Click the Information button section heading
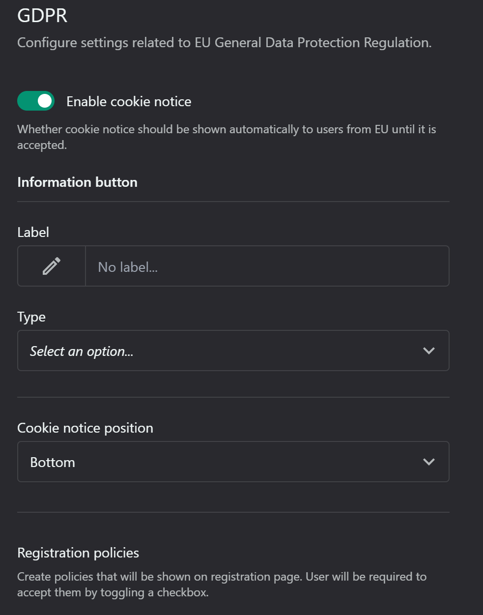 tap(77, 182)
